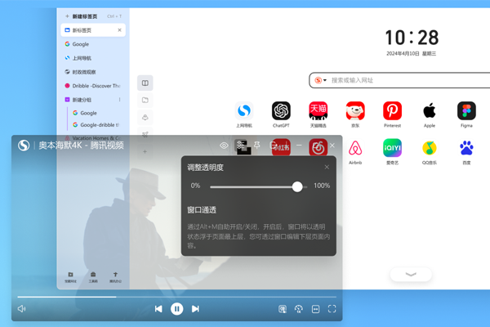Viewport: 490px width, 327px height.
Task: Open the sidebar bookmarks panel icon
Action: (x=145, y=83)
